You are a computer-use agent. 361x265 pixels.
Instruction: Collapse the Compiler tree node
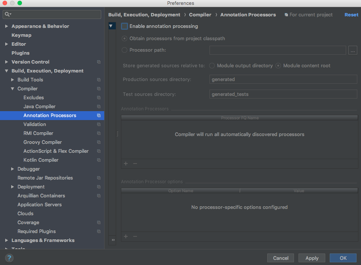point(12,88)
